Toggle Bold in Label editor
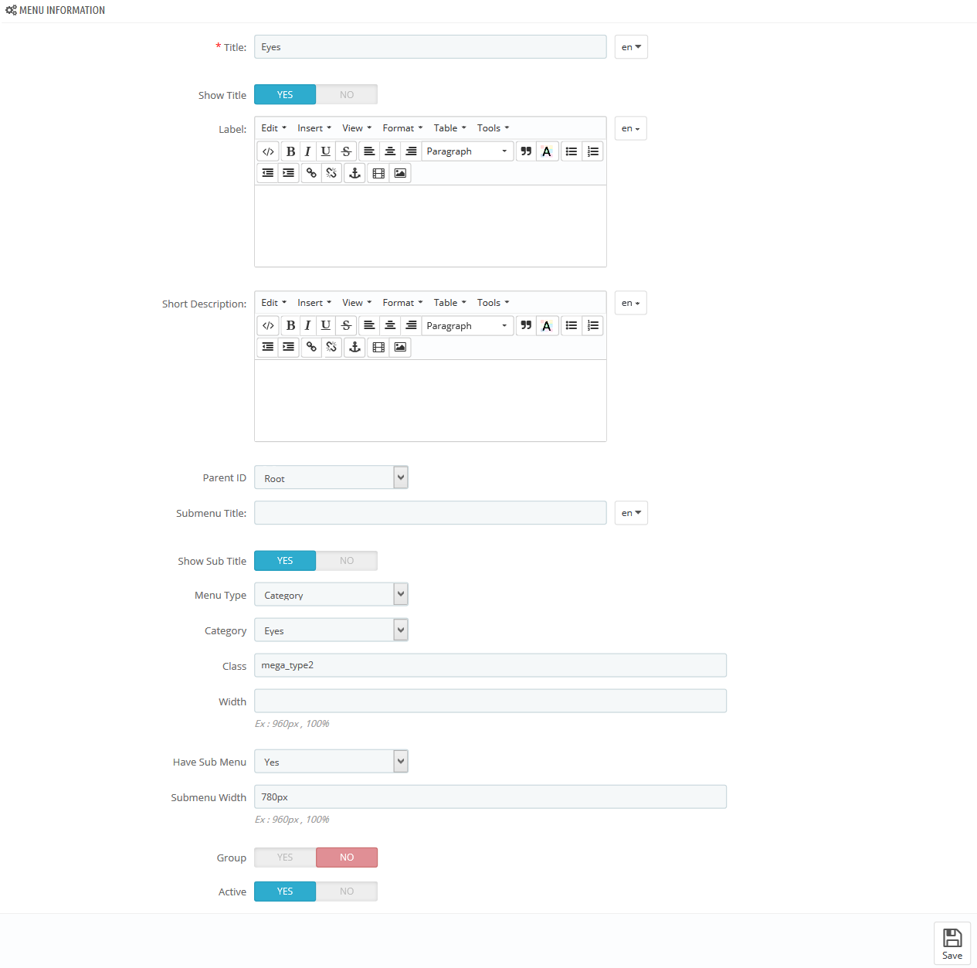977x968 pixels. click(x=290, y=151)
